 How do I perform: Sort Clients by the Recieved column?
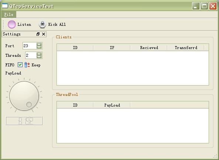click(149, 48)
